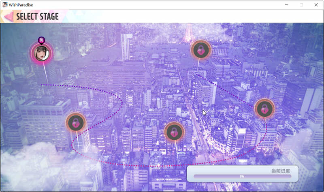The height and width of the screenshot is (192, 324).
Task: Click the SELECT STAGE header text
Action: (x=37, y=17)
